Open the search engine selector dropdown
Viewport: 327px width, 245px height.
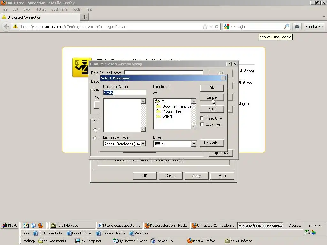click(x=228, y=27)
